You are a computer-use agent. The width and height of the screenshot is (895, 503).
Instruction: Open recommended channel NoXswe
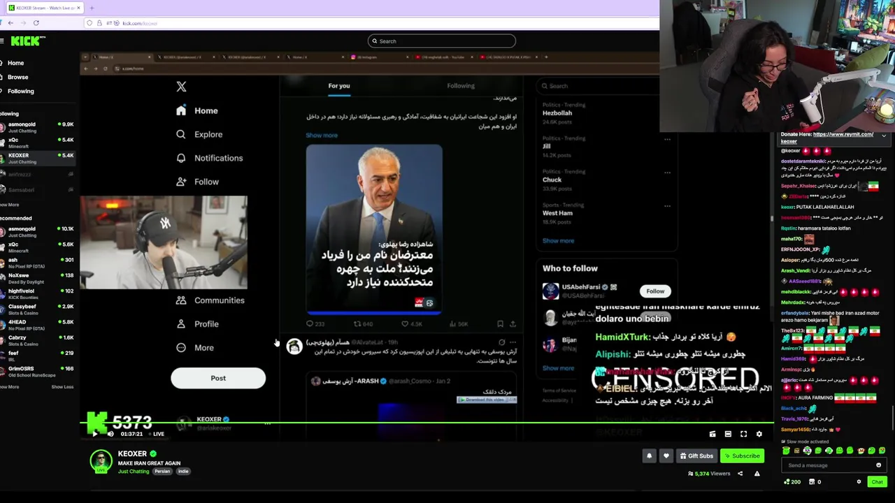(x=37, y=278)
